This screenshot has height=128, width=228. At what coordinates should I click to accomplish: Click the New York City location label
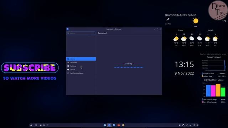pos(181,15)
